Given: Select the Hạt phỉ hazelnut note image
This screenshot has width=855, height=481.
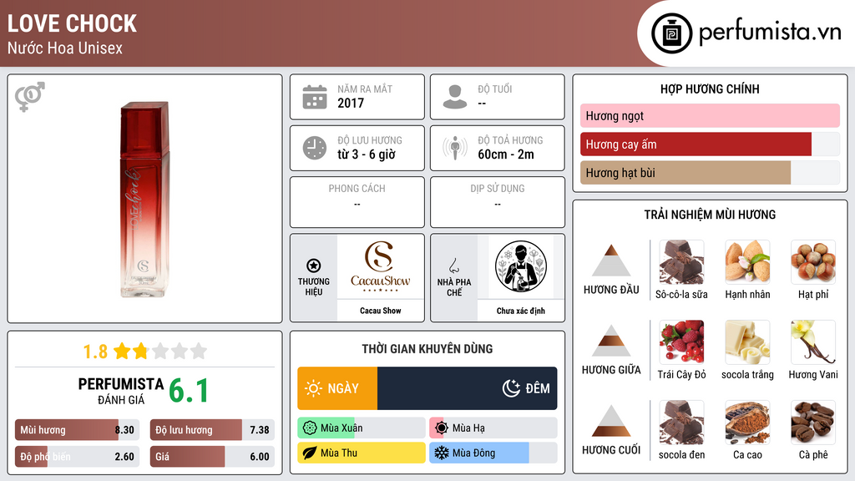Looking at the screenshot, I should pyautogui.click(x=813, y=262).
